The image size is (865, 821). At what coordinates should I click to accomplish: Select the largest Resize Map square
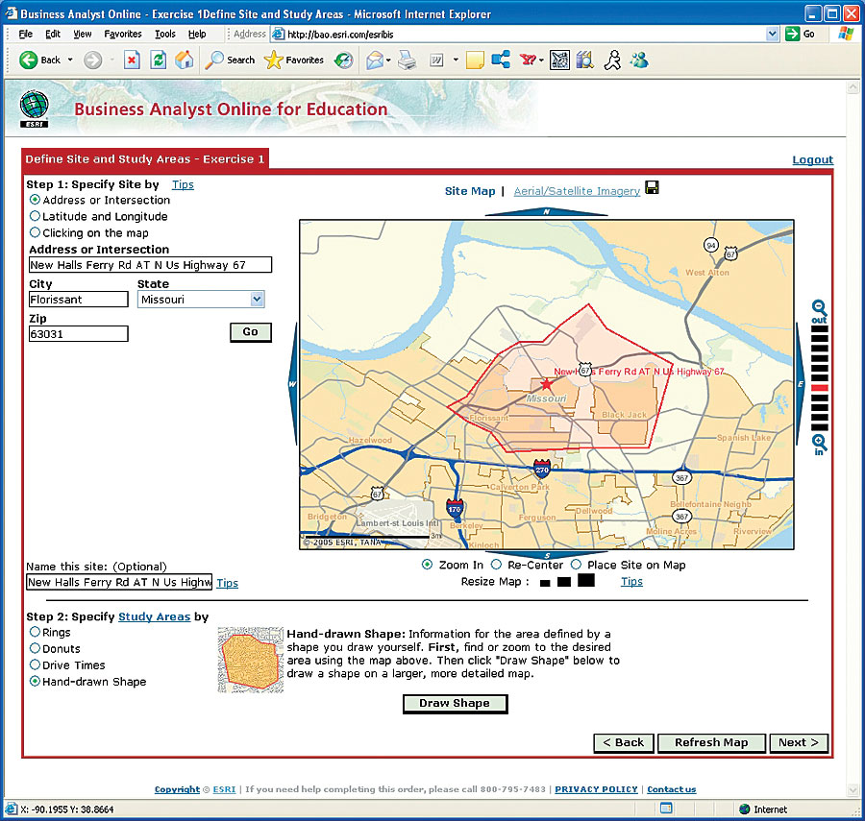coord(586,580)
